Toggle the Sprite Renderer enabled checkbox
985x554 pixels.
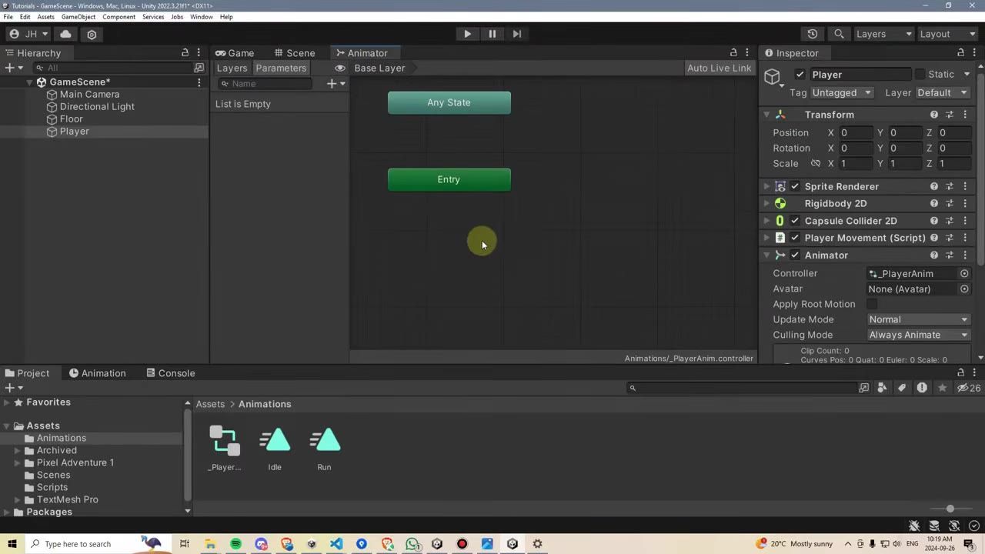click(795, 187)
